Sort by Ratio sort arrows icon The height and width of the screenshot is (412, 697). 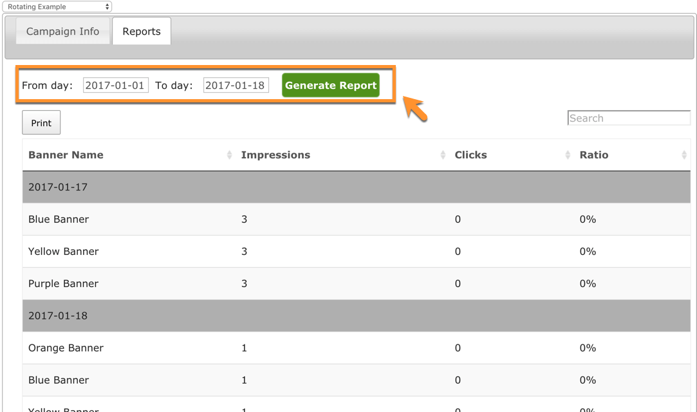683,155
